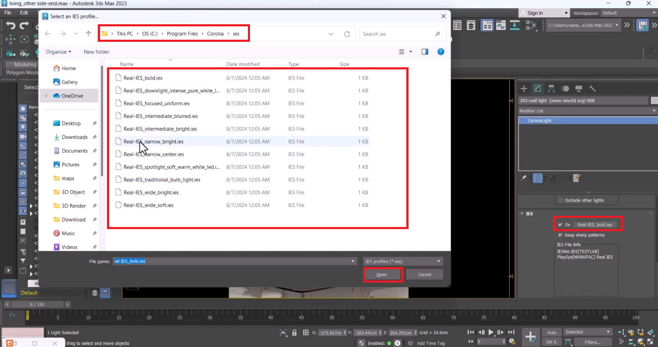Viewport: 658px width, 347px height.
Task: Click the autosave disk-clock icon
Action: 643,26
